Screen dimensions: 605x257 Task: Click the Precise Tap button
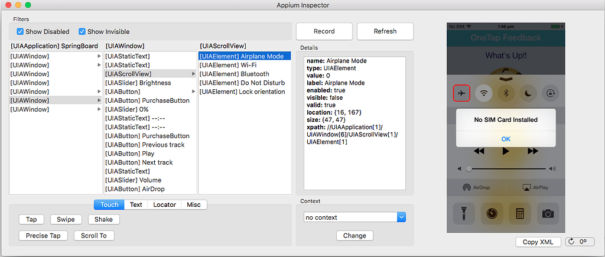tap(43, 235)
